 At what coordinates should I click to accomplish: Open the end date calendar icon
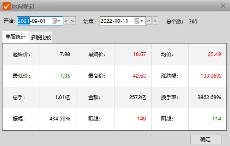click(137, 21)
